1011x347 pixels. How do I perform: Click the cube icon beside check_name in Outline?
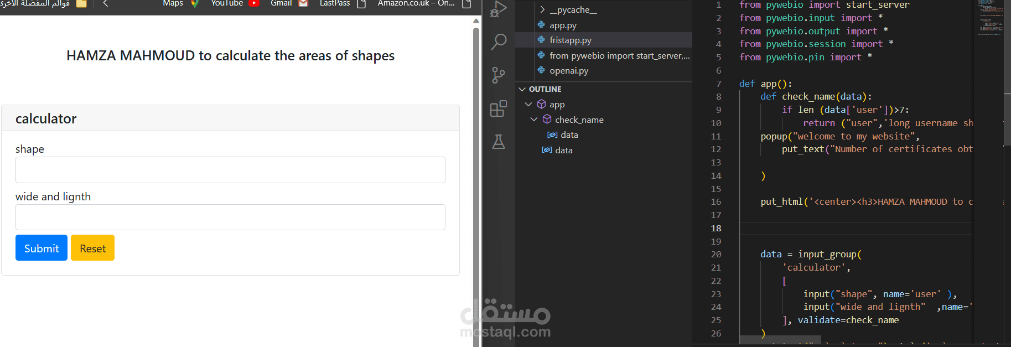547,120
